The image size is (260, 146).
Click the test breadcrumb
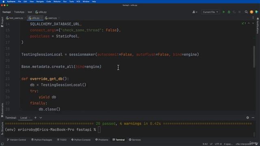pos(30,12)
